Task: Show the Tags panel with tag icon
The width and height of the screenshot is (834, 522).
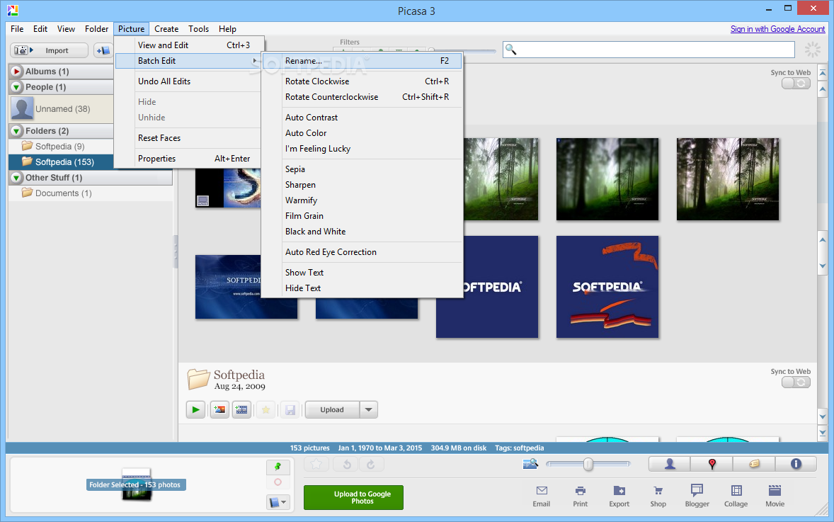Action: [x=754, y=464]
